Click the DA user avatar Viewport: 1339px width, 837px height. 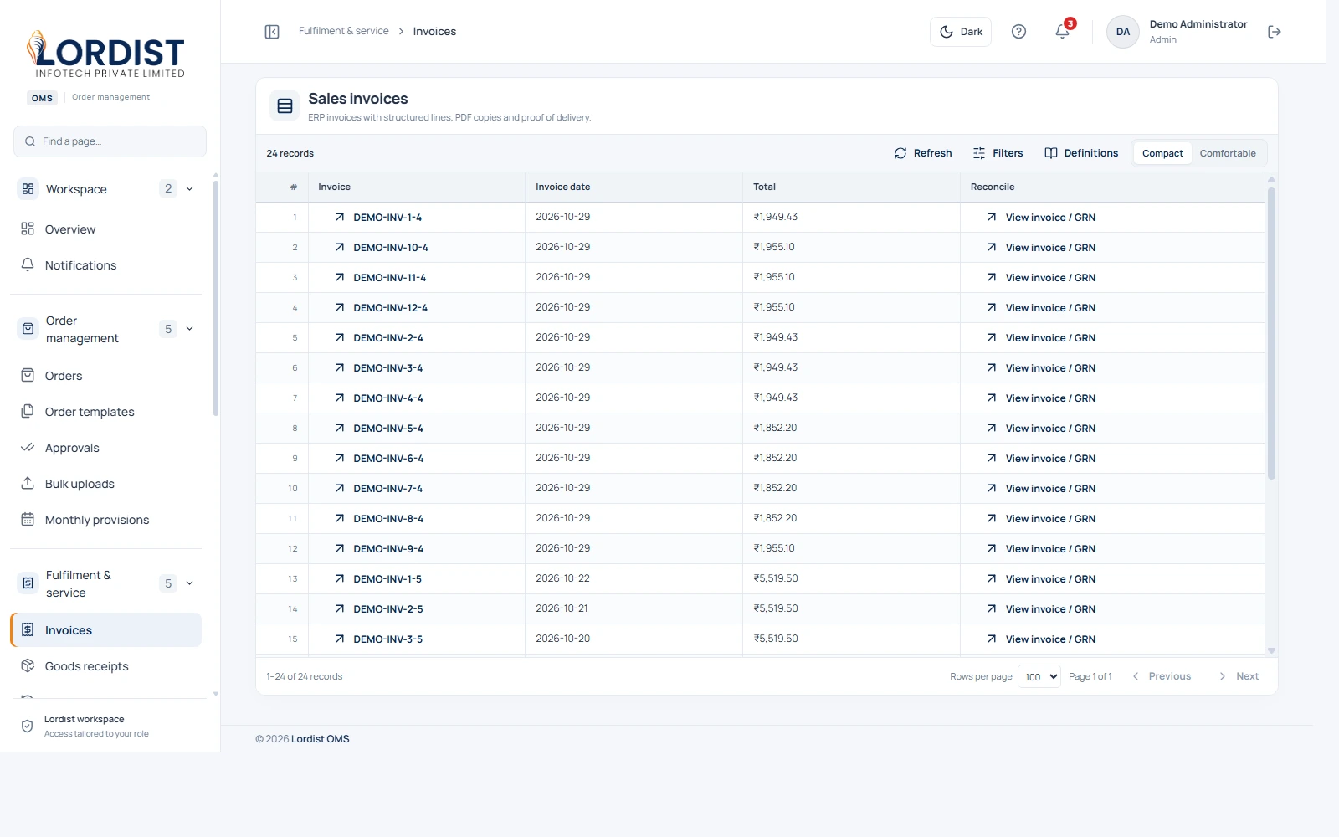pos(1123,32)
